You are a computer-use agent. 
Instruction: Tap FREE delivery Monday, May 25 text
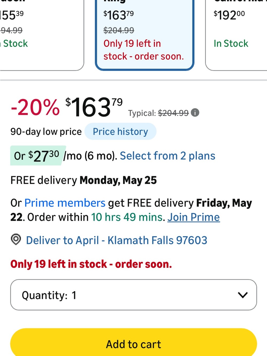click(84, 180)
